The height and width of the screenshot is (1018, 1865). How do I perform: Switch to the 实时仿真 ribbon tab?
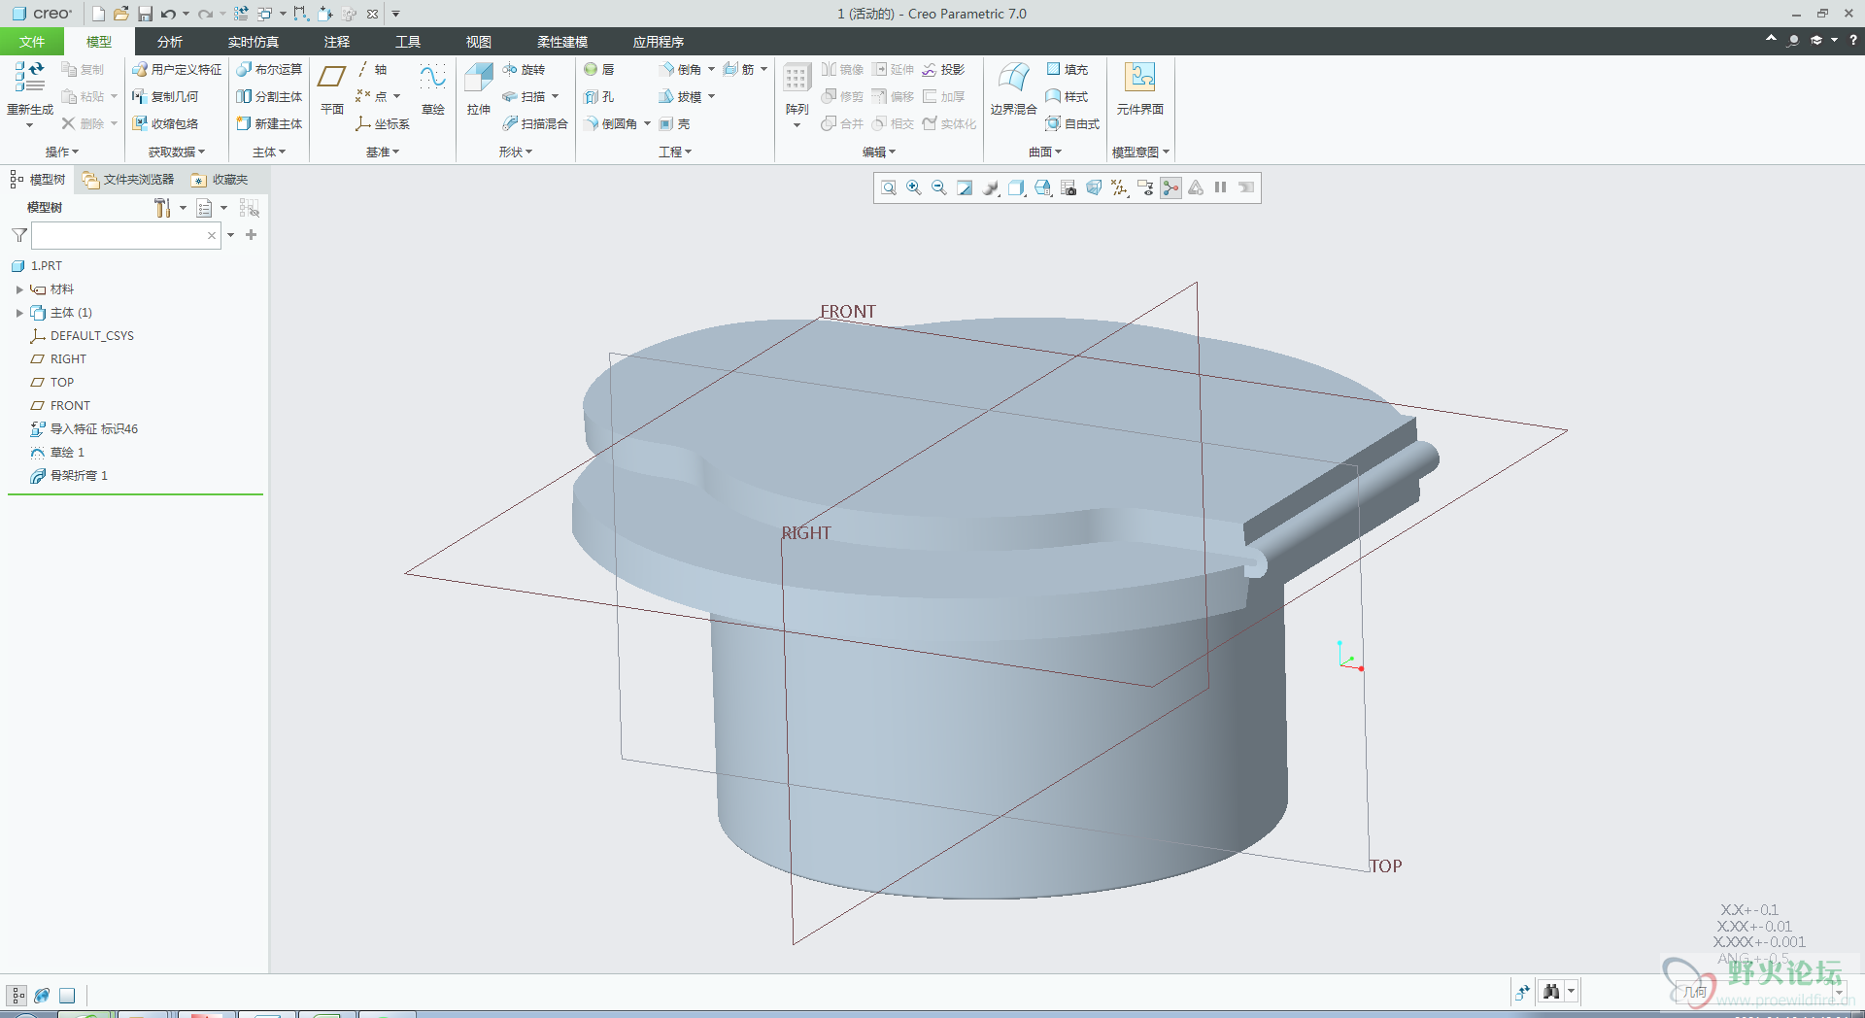coord(254,42)
